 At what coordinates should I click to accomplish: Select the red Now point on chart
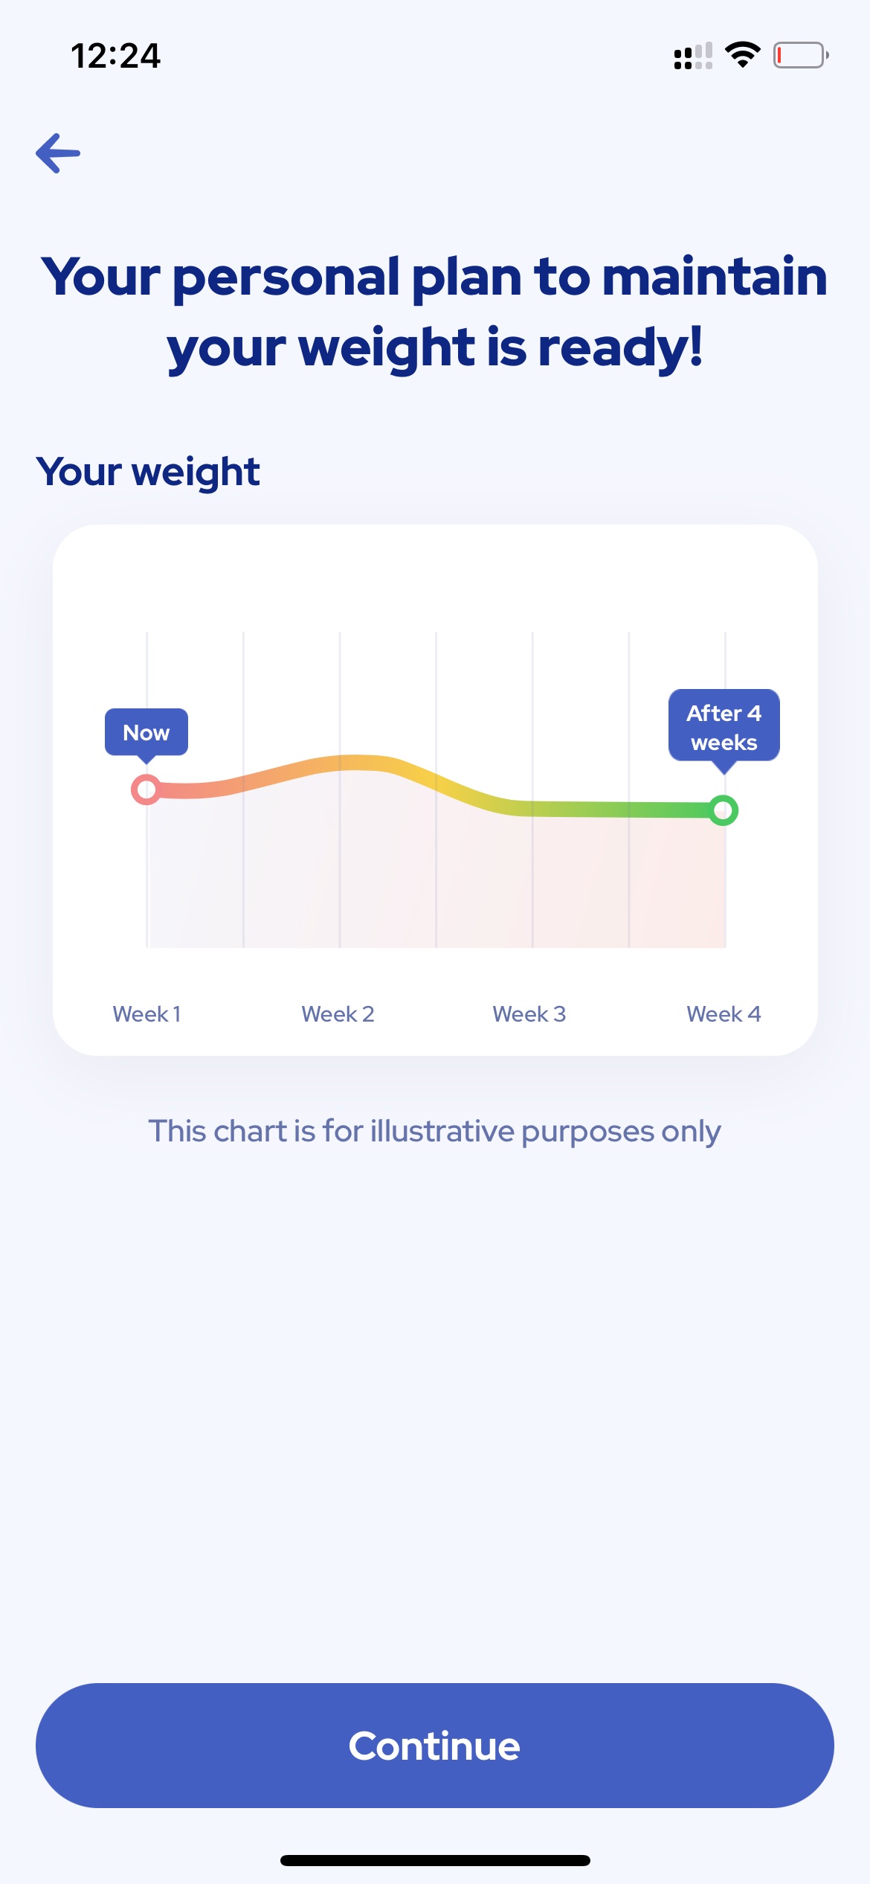146,789
